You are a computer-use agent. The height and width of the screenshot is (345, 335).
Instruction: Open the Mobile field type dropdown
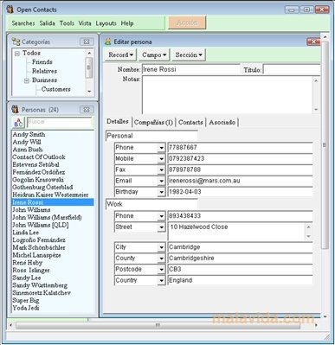pyautogui.click(x=161, y=159)
